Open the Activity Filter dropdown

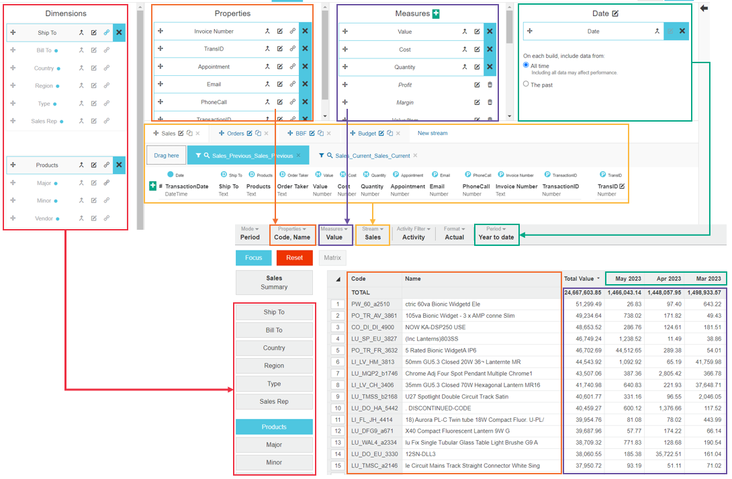413,233
